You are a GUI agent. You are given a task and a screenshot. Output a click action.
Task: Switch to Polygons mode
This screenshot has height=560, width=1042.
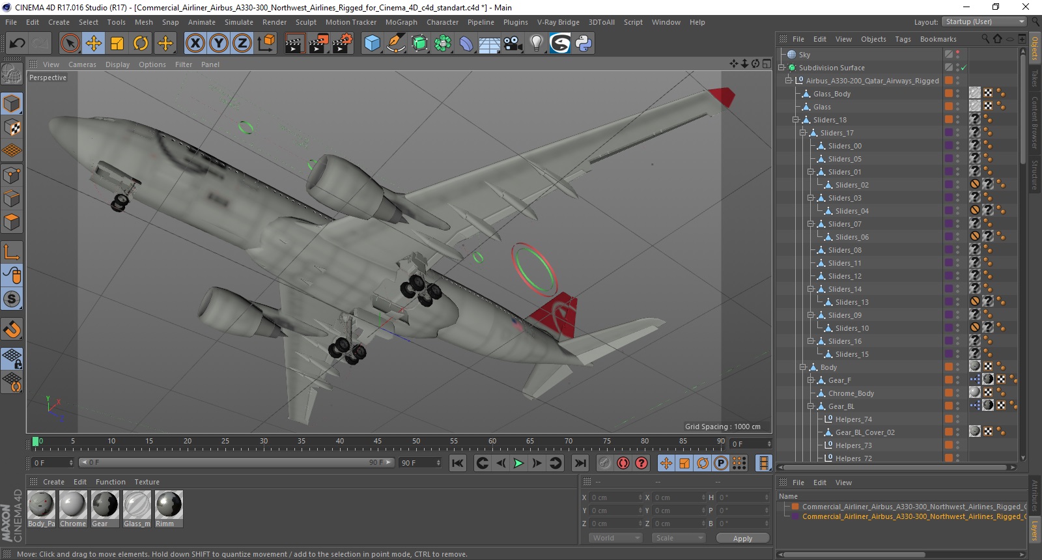click(12, 223)
